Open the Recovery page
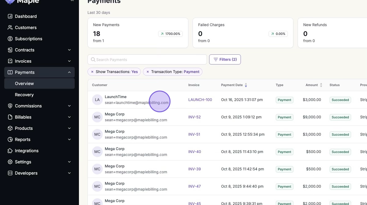This screenshot has height=205, width=367. (24, 95)
